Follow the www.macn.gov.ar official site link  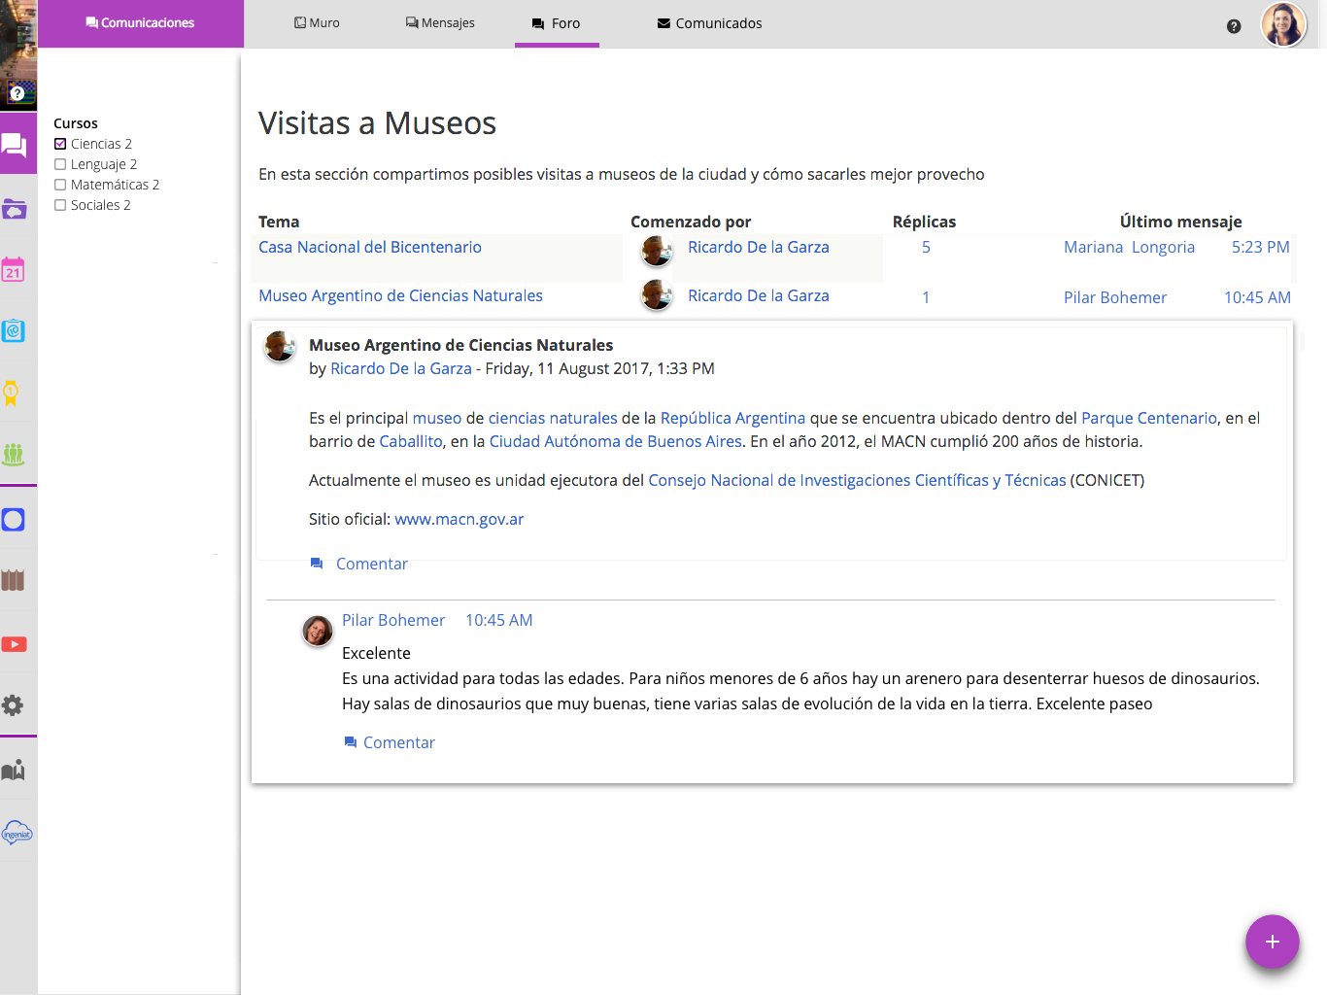pyautogui.click(x=459, y=519)
